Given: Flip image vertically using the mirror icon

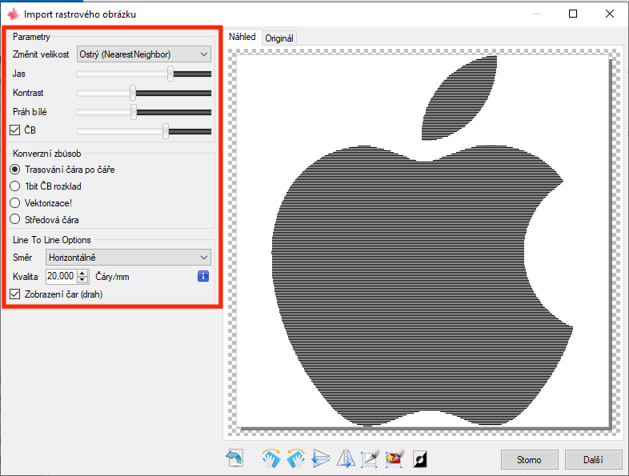Looking at the screenshot, I should coord(321,458).
